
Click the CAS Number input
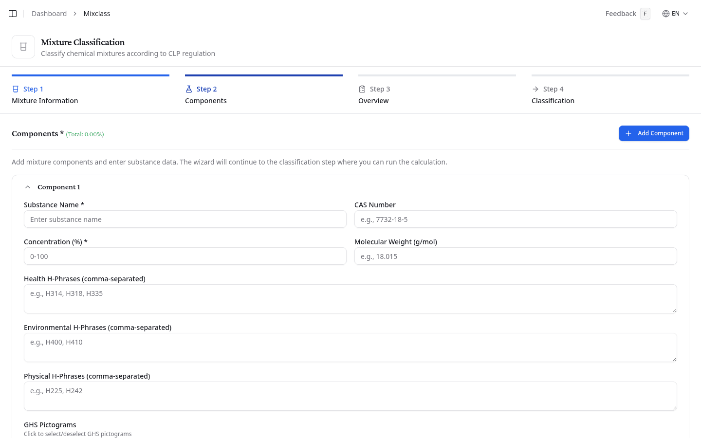[x=515, y=219]
